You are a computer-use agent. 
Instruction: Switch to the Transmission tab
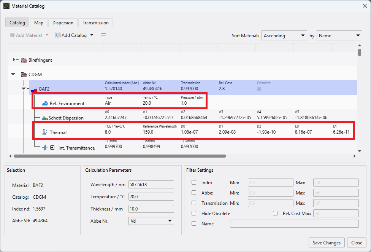pos(95,23)
